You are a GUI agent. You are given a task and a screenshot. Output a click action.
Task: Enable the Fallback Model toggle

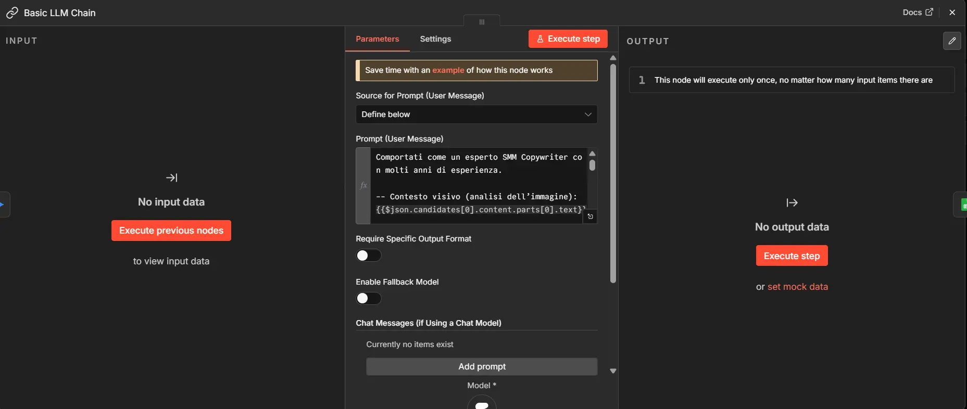[369, 298]
